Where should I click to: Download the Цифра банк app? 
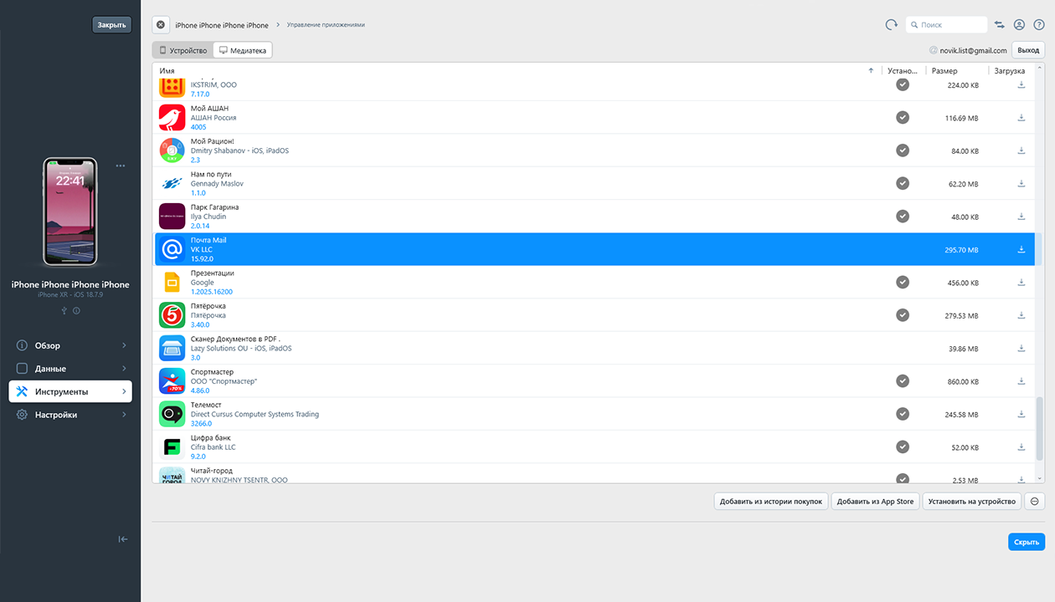point(1022,447)
